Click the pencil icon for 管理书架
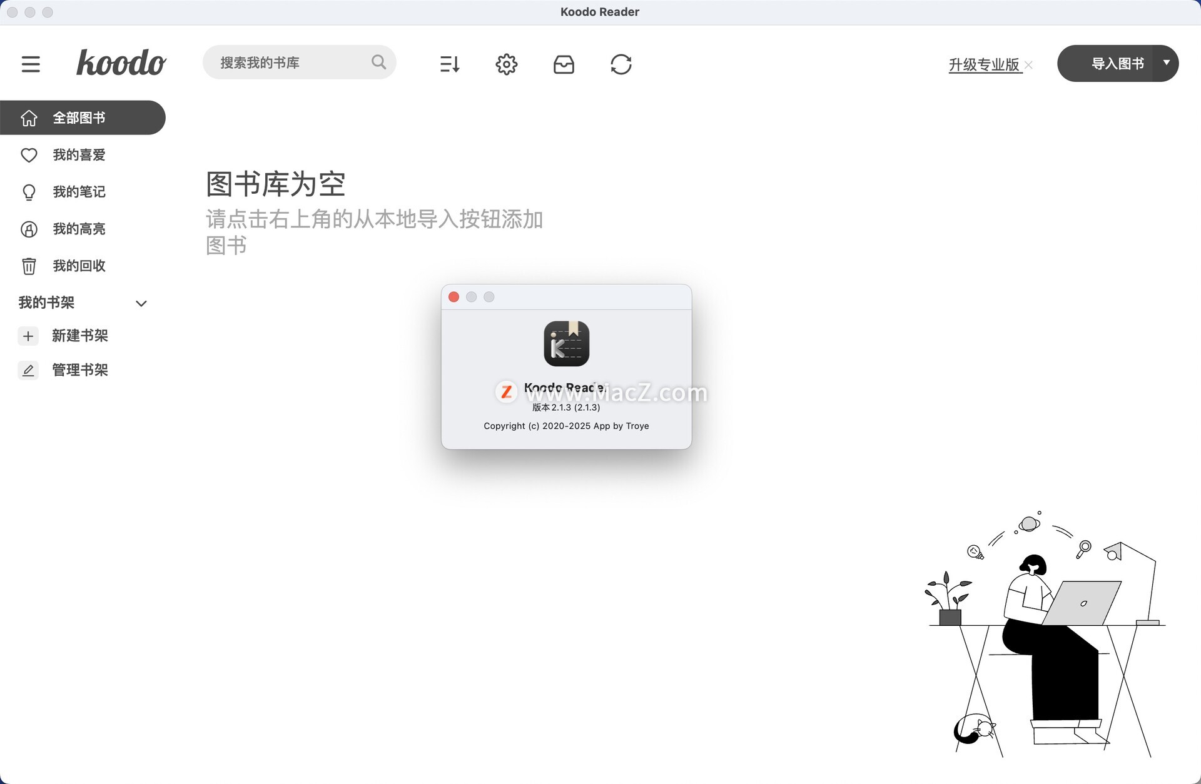 (28, 370)
